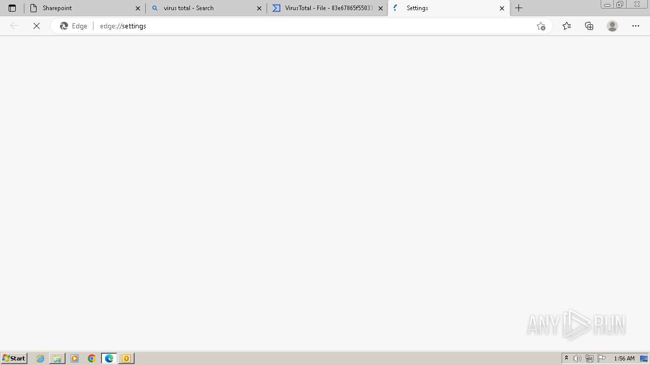
Task: Click the Edge site info icon
Action: (x=74, y=26)
